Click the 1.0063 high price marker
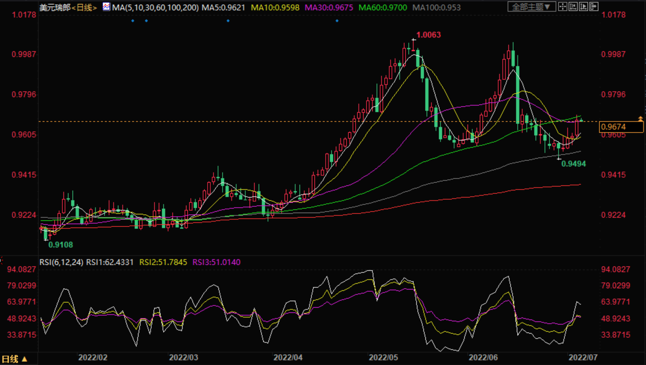The height and width of the screenshot is (365, 646). (428, 35)
